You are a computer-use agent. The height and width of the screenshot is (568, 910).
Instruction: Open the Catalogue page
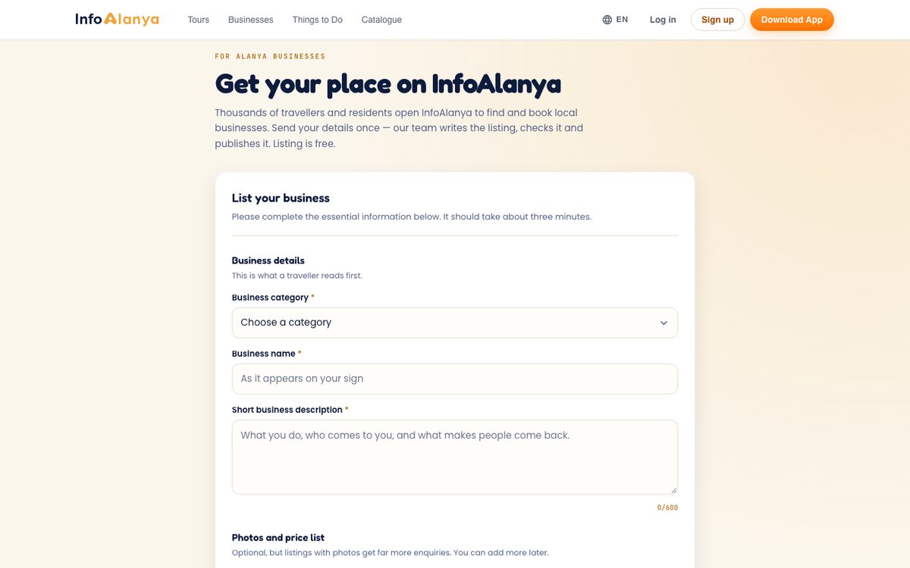[x=381, y=20]
